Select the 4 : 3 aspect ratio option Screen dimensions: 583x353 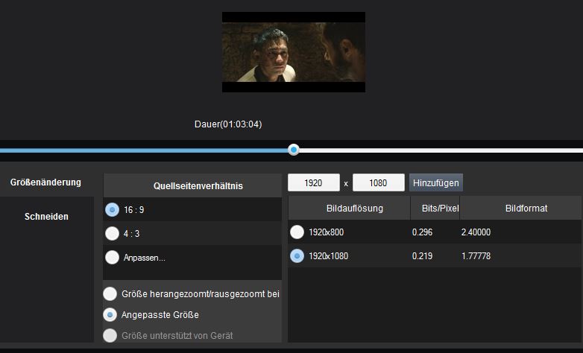[x=112, y=234]
